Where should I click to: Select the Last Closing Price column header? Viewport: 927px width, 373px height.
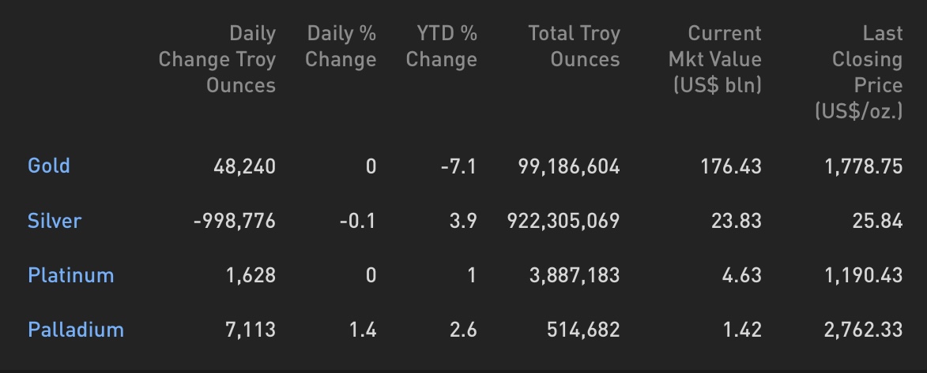click(858, 72)
